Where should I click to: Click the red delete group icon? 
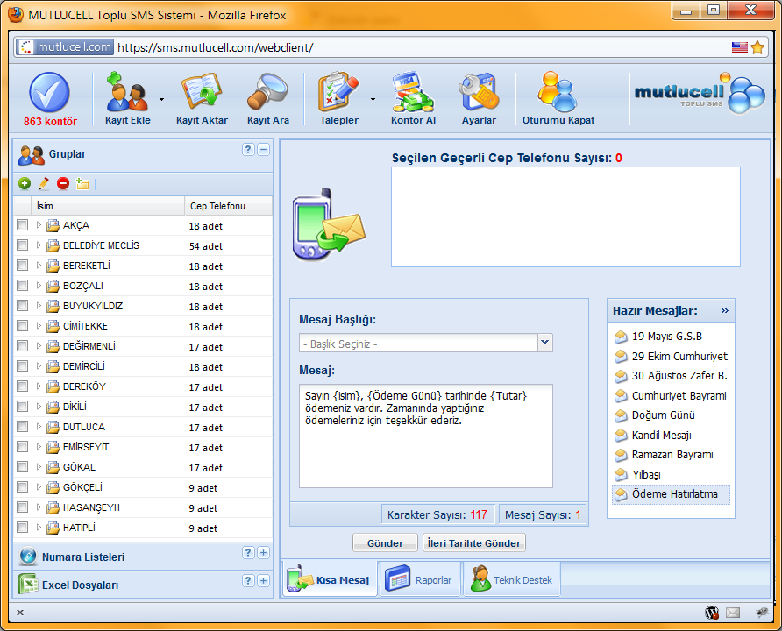pyautogui.click(x=63, y=184)
